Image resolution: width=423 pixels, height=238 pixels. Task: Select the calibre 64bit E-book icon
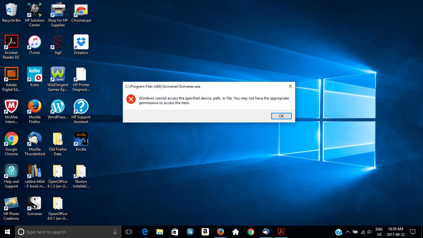click(35, 176)
